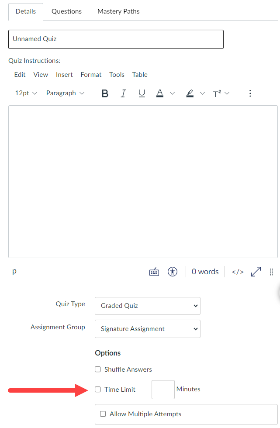Open Paragraph block format dropdown

65,93
